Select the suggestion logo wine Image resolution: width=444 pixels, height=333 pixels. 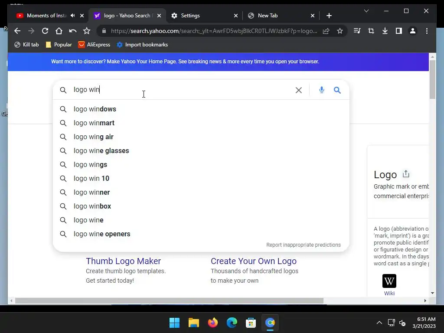coord(201,220)
